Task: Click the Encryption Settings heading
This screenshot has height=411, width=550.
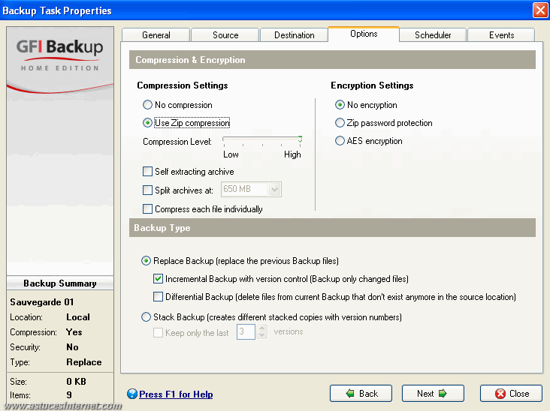Action: 372,85
